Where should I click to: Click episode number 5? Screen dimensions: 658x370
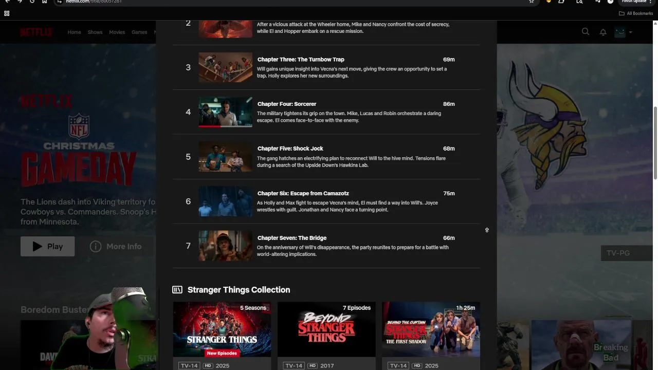pos(188,157)
